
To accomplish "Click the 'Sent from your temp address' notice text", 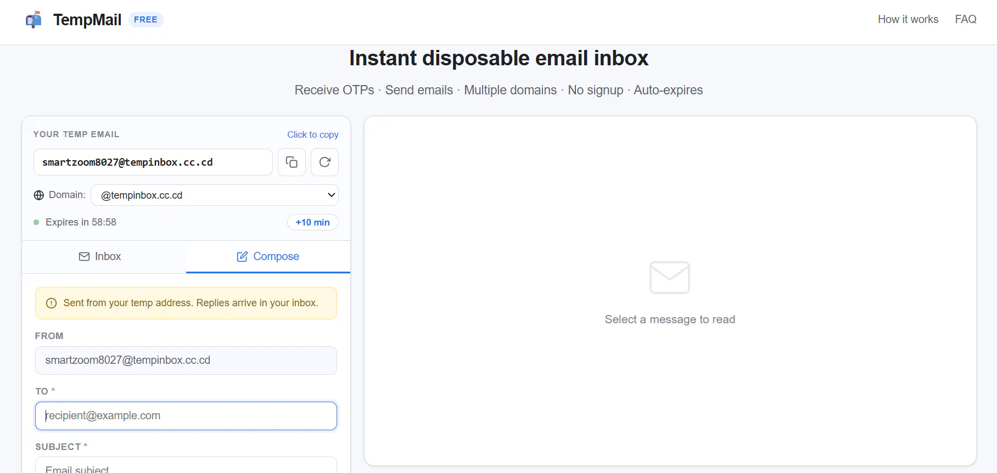I will tap(191, 303).
